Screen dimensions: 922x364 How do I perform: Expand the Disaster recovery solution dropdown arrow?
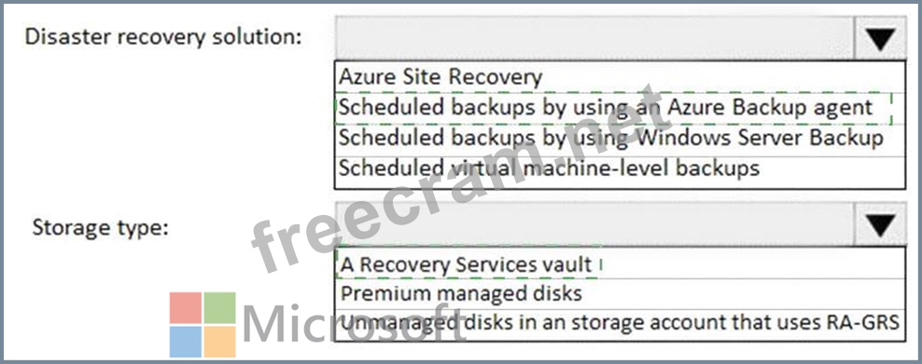pos(880,38)
